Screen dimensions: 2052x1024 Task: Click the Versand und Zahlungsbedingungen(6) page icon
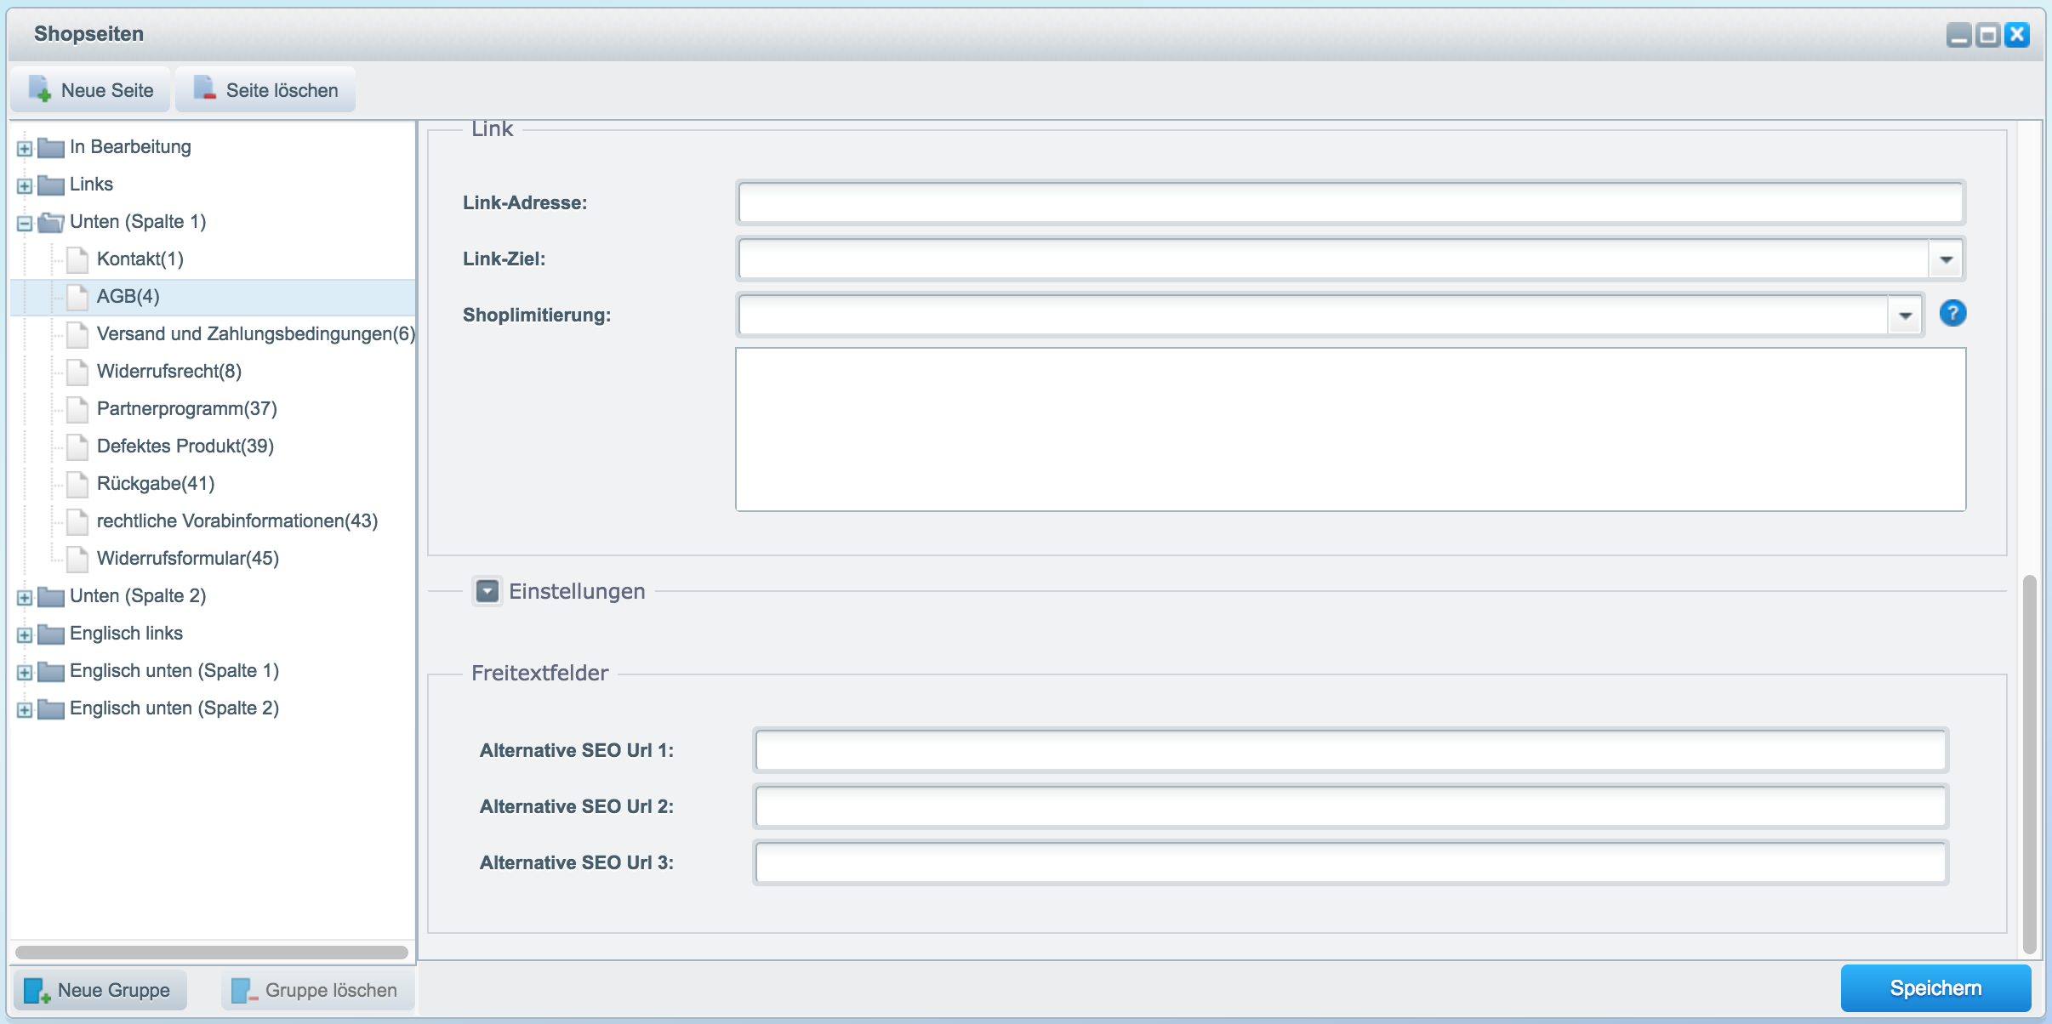click(x=77, y=334)
